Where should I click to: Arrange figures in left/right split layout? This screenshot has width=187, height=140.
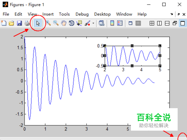point(159,23)
